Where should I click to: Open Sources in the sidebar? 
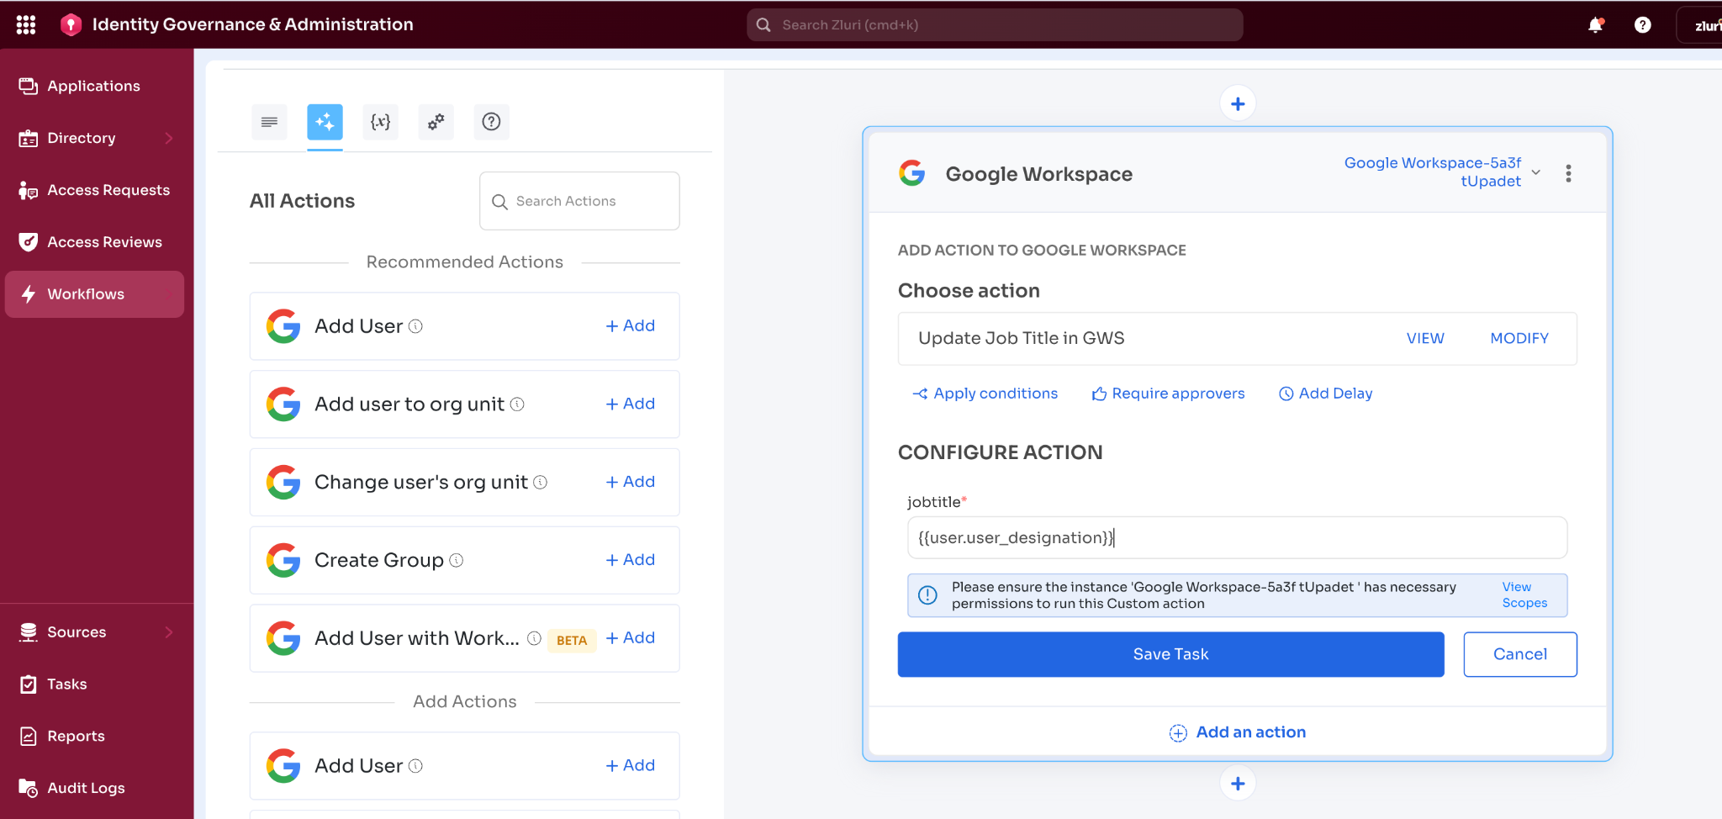[77, 632]
